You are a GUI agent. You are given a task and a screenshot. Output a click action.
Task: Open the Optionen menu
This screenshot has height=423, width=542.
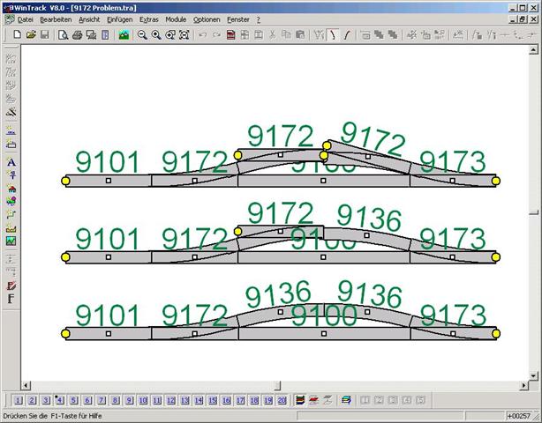(x=207, y=19)
